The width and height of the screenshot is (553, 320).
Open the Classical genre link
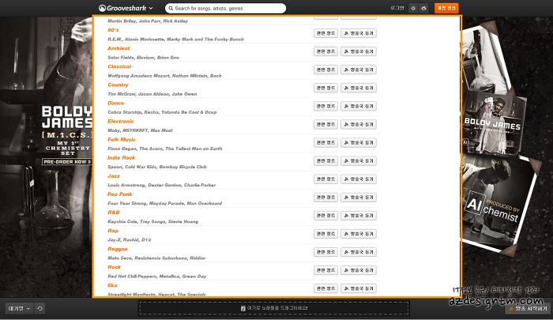pos(119,66)
